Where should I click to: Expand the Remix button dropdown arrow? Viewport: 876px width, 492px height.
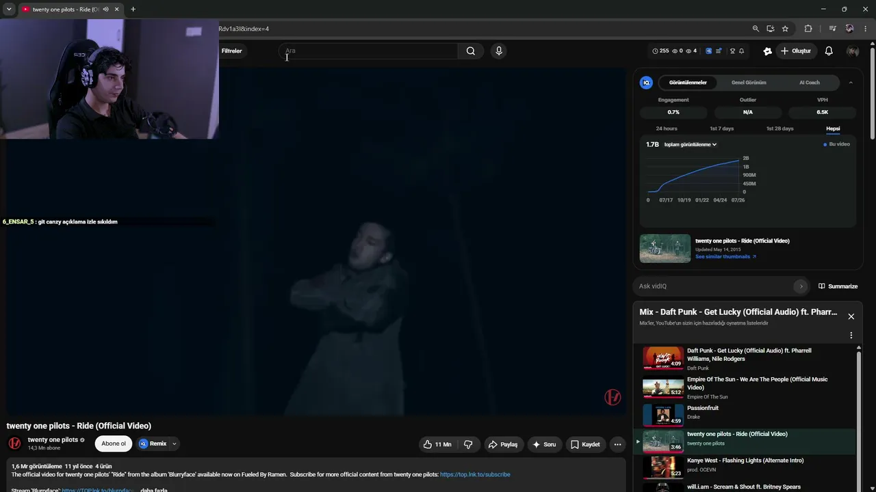(x=175, y=443)
